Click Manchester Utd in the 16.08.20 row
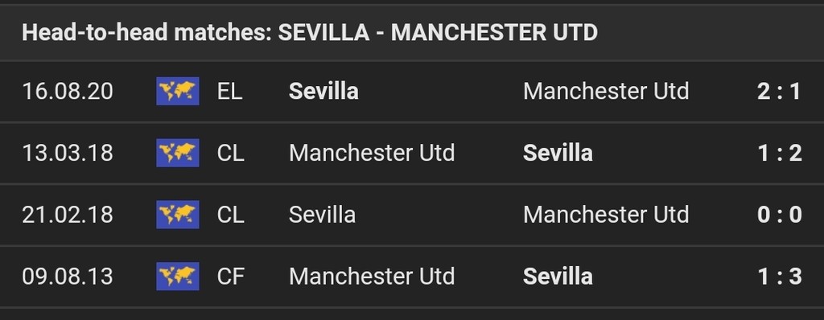This screenshot has height=320, width=824. pos(606,92)
